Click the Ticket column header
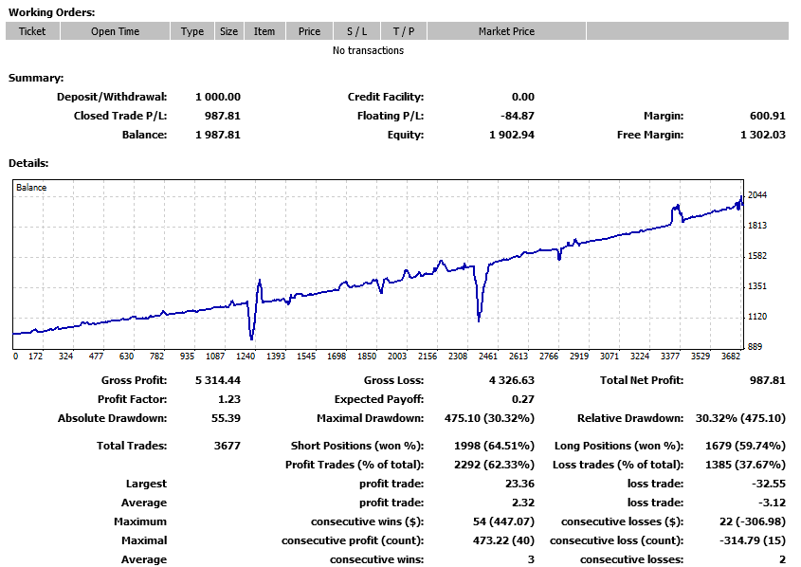The image size is (801, 567). coord(32,31)
